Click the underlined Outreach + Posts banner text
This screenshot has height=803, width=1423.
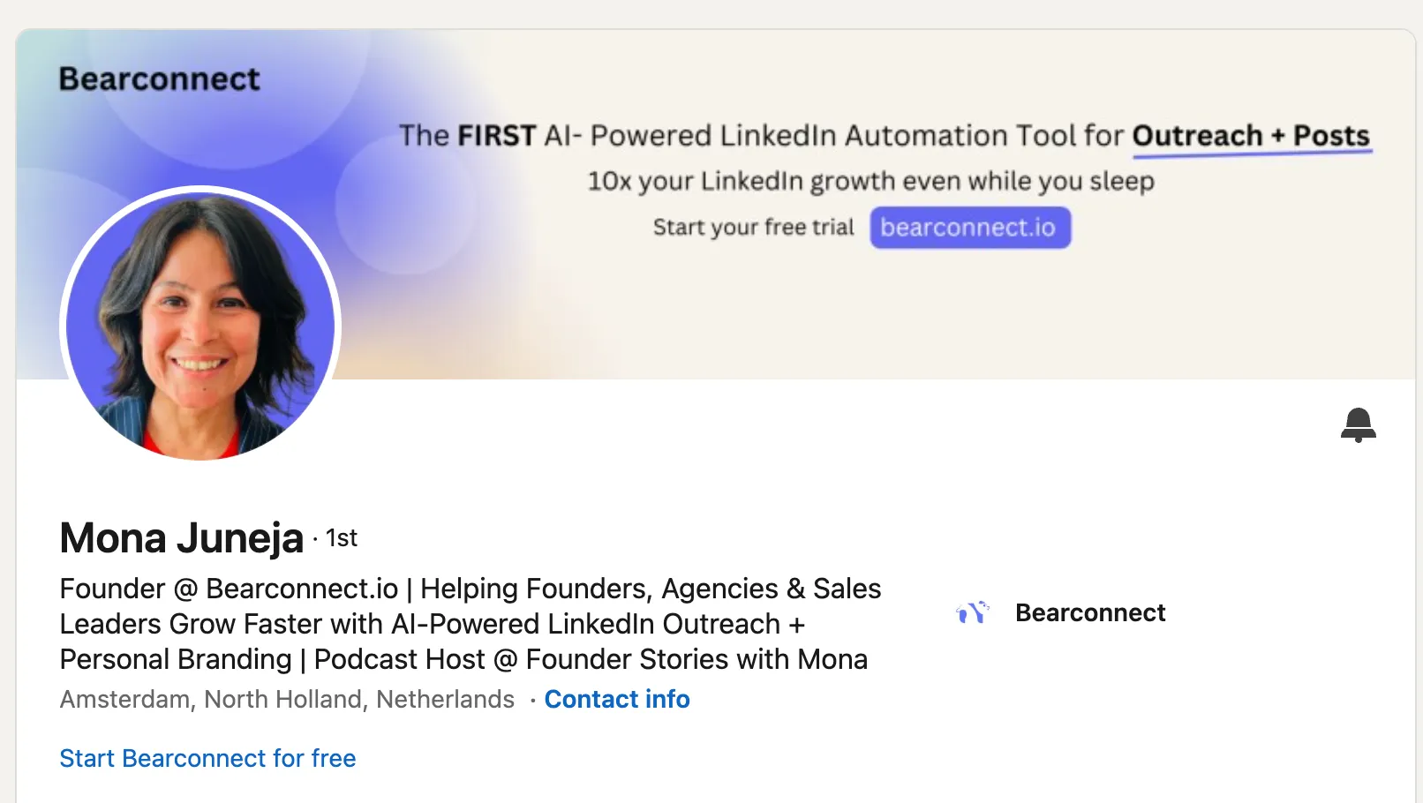tap(1250, 136)
